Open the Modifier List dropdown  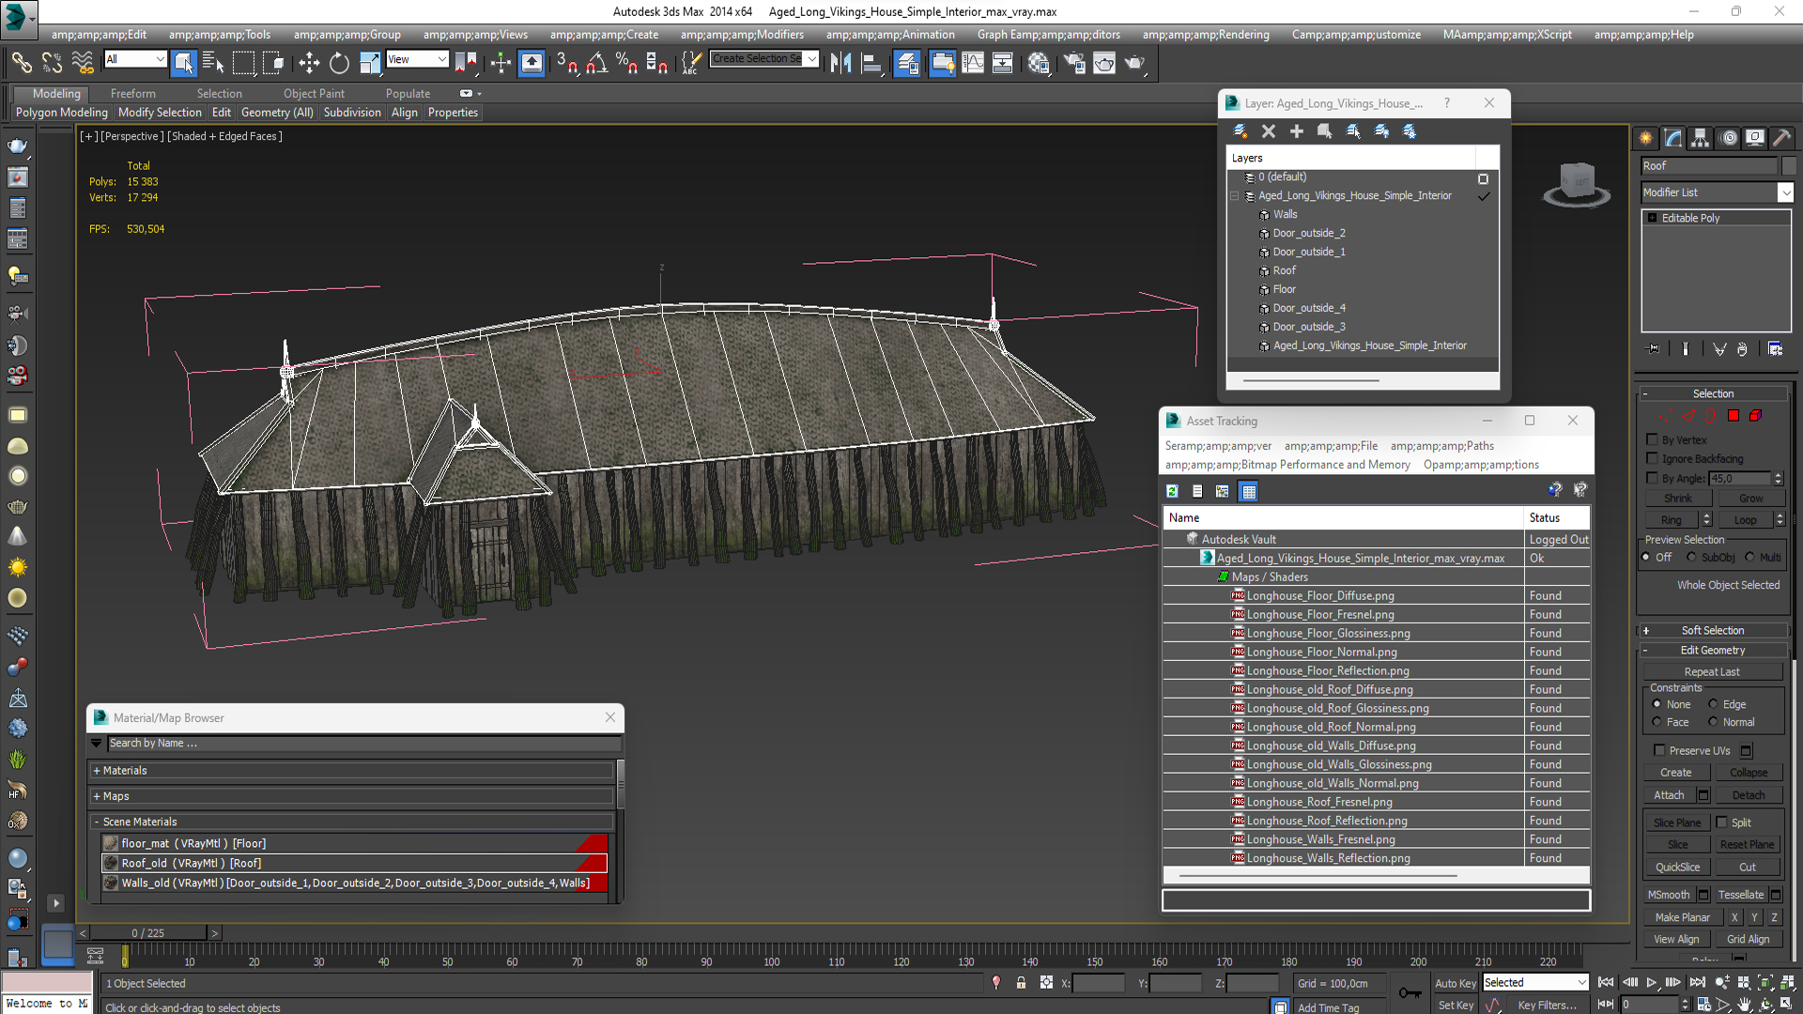tap(1785, 192)
